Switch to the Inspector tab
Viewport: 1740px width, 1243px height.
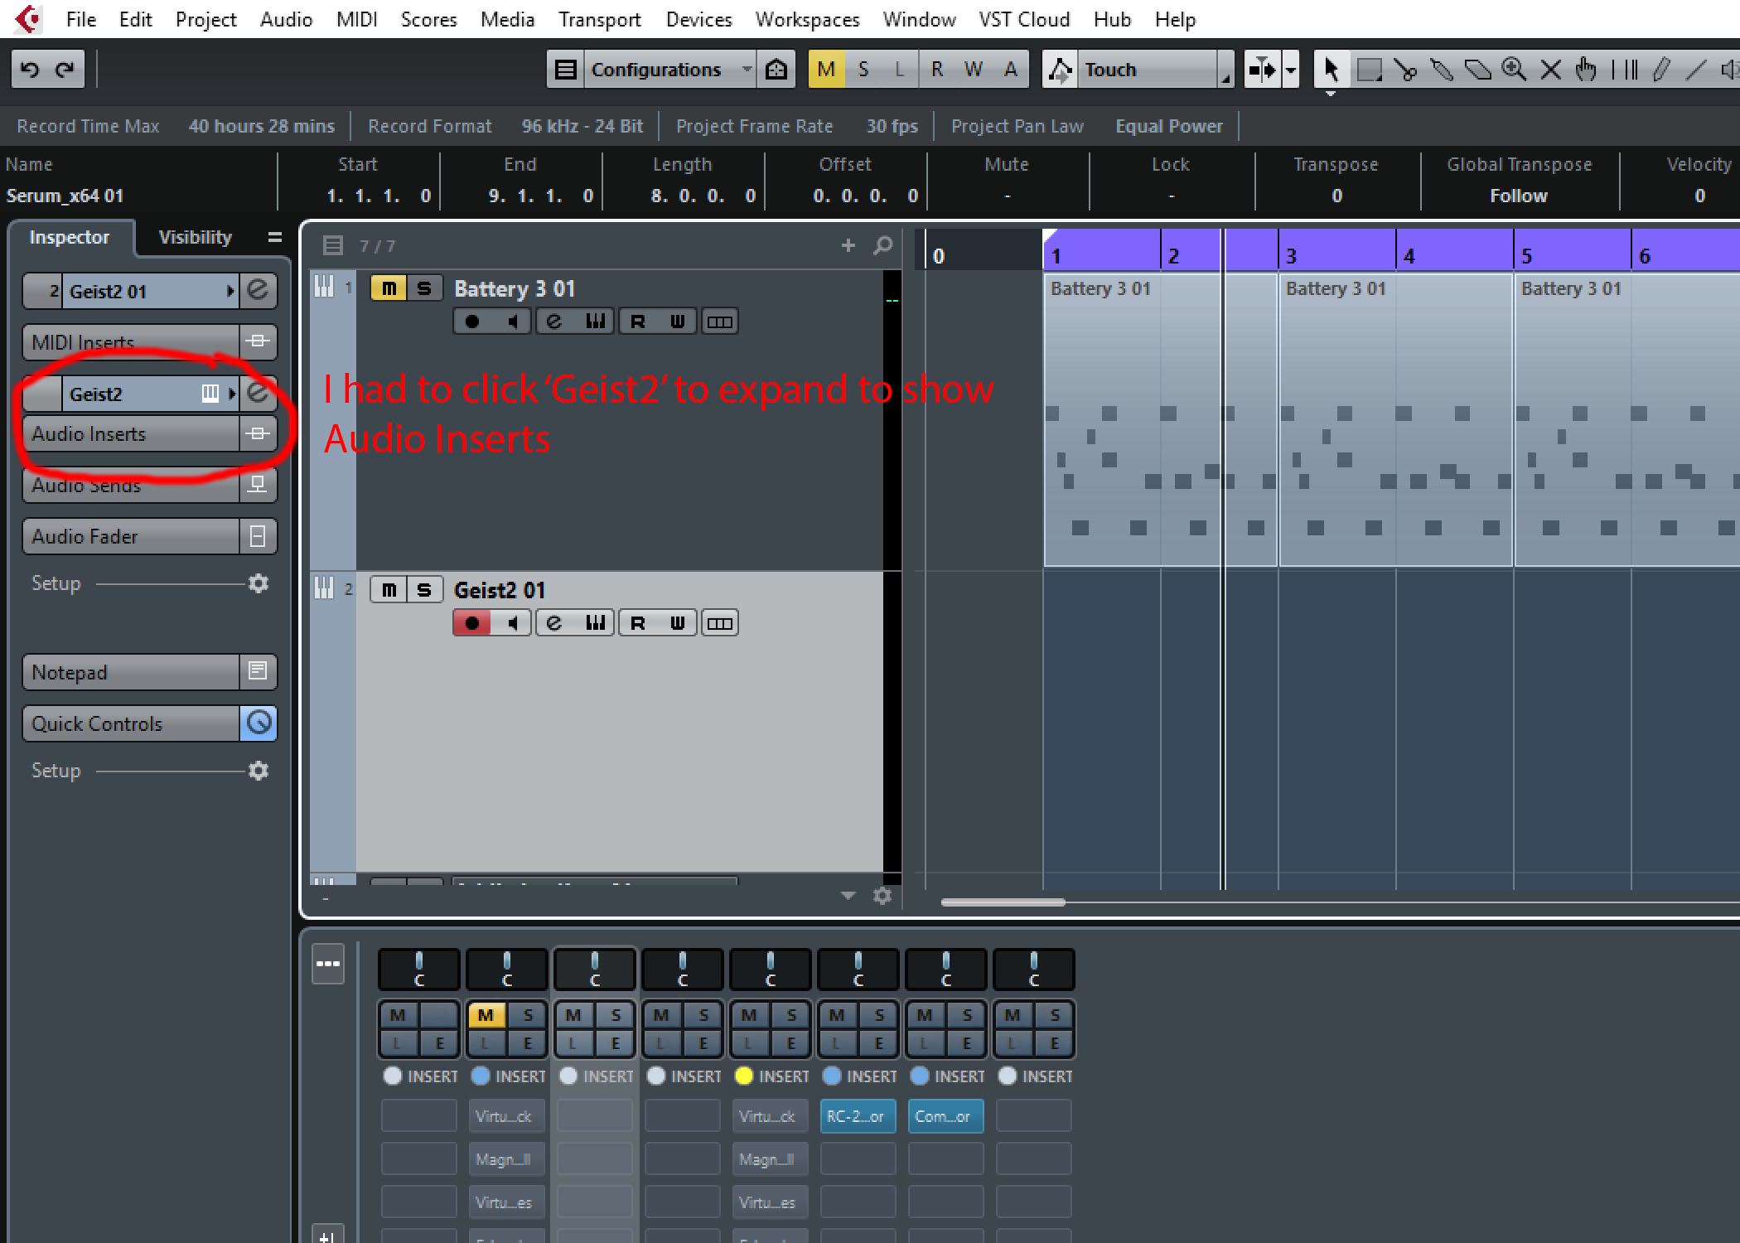(70, 237)
